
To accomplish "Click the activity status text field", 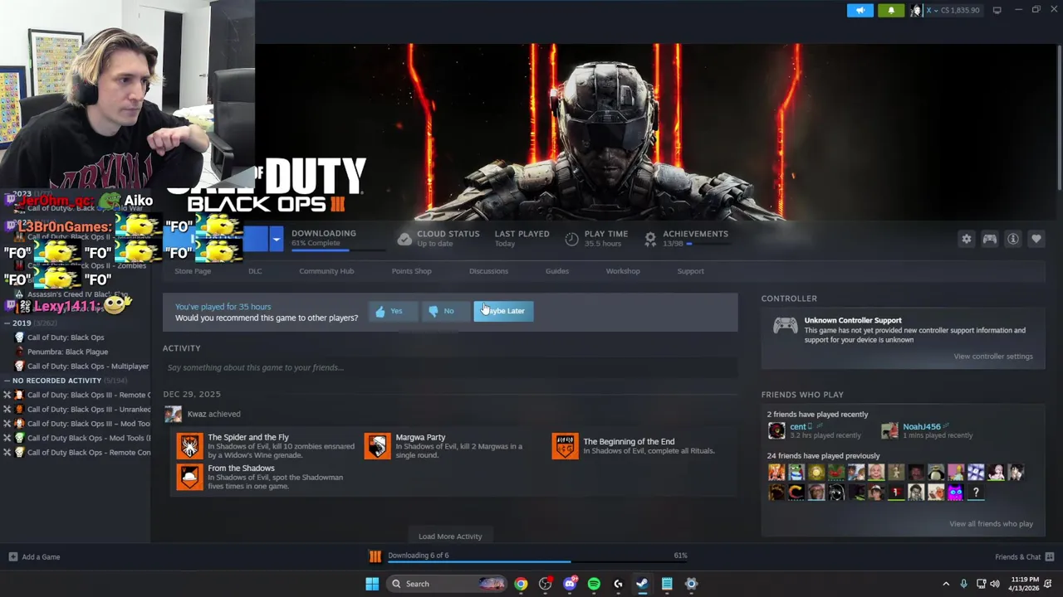I will click(449, 367).
